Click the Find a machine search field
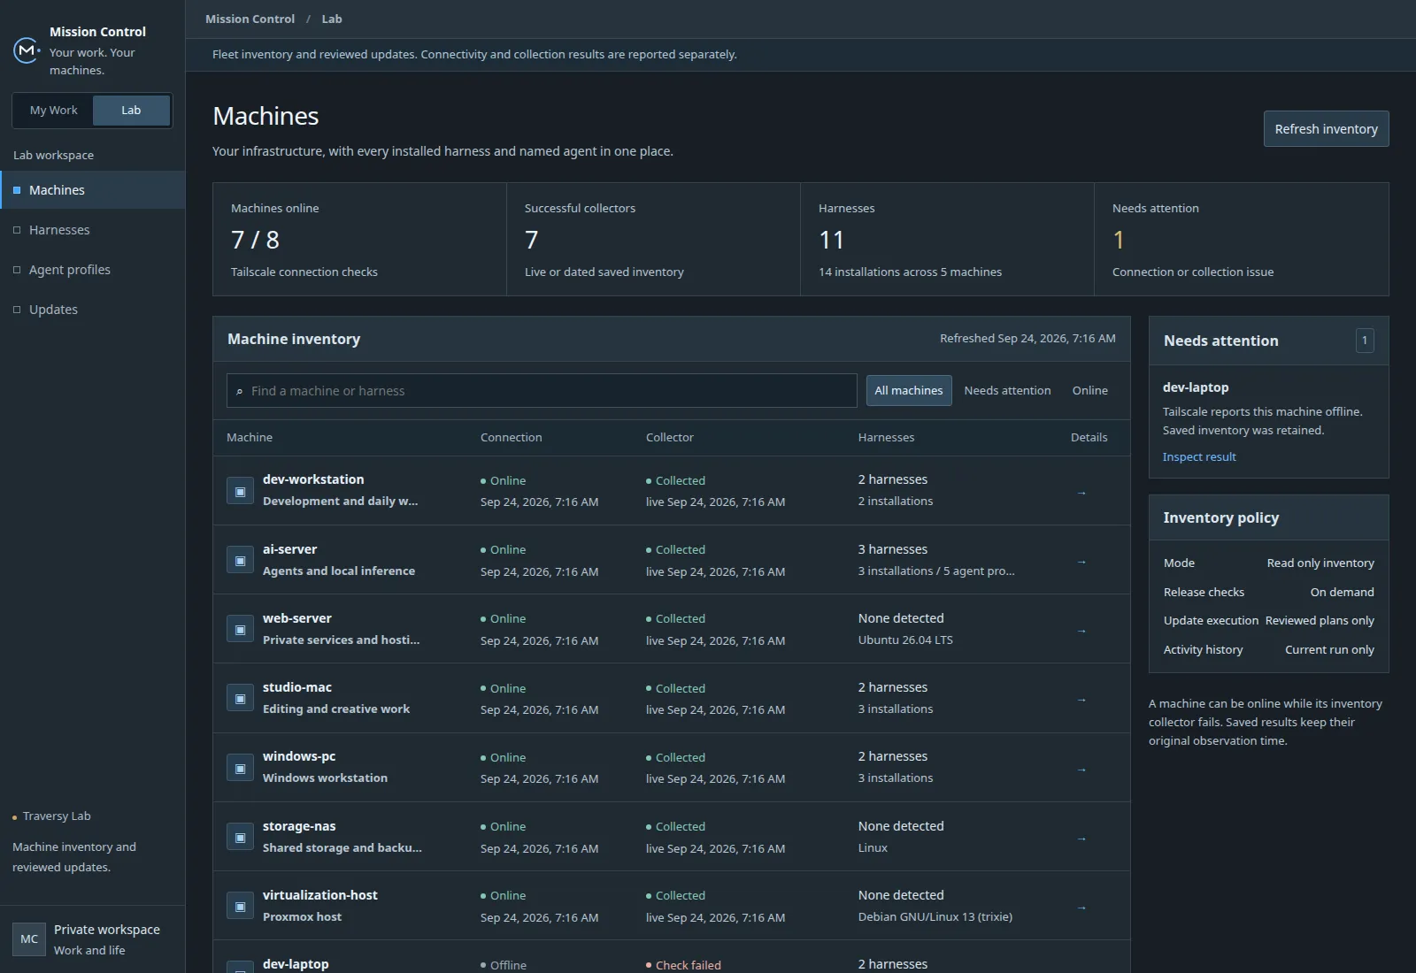The image size is (1416, 973). tap(542, 391)
